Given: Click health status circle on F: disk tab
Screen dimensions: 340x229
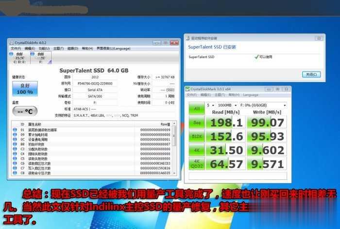Looking at the screenshot, I should [x=33, y=54].
